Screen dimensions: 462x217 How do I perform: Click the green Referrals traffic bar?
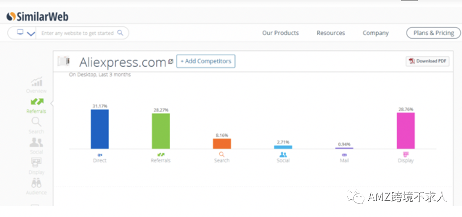(x=160, y=131)
